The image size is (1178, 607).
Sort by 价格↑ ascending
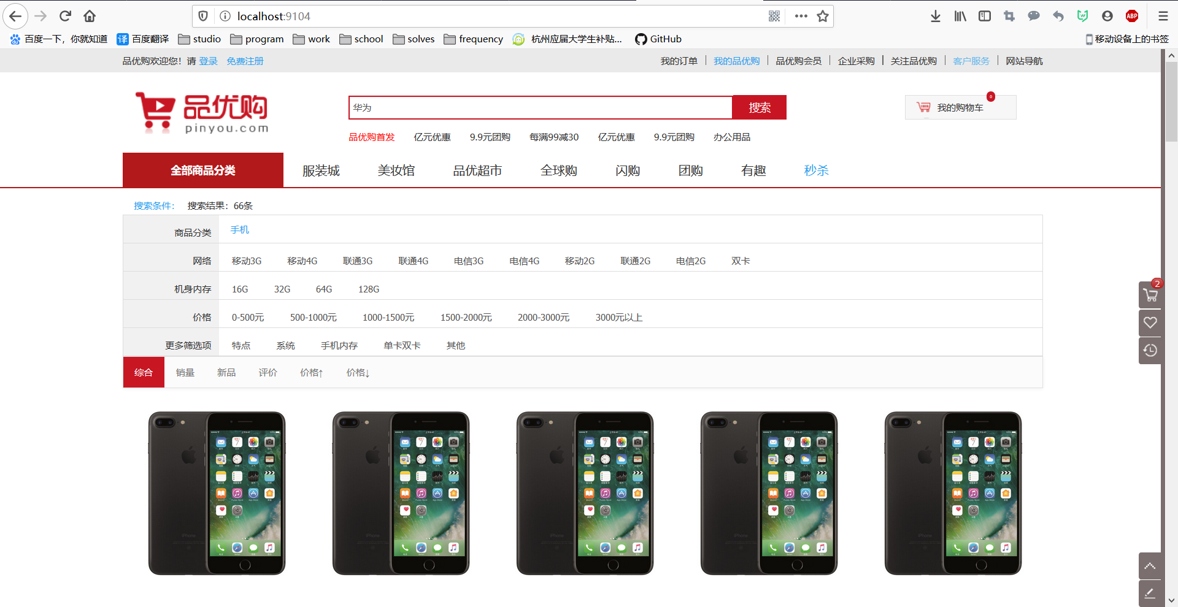tap(312, 372)
